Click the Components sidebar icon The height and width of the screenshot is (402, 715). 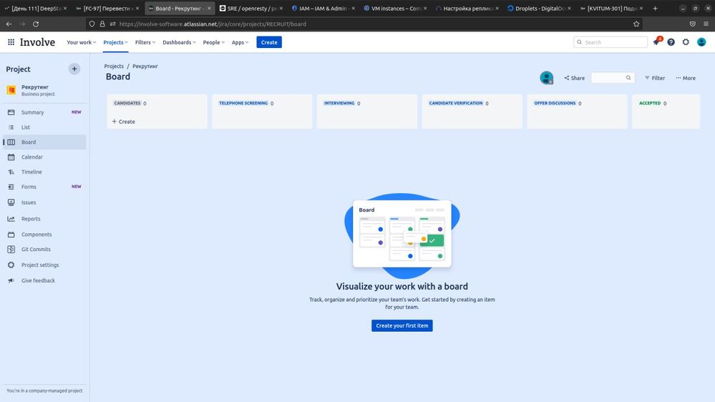coord(11,235)
